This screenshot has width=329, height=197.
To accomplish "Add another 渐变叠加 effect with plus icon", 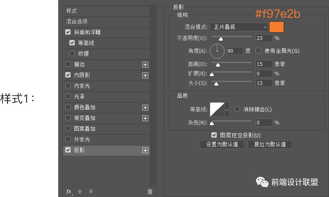I will point(145,118).
